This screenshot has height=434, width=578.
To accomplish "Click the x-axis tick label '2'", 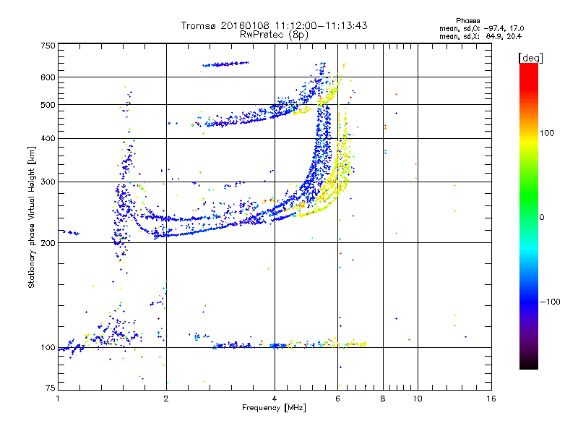I will tap(166, 399).
